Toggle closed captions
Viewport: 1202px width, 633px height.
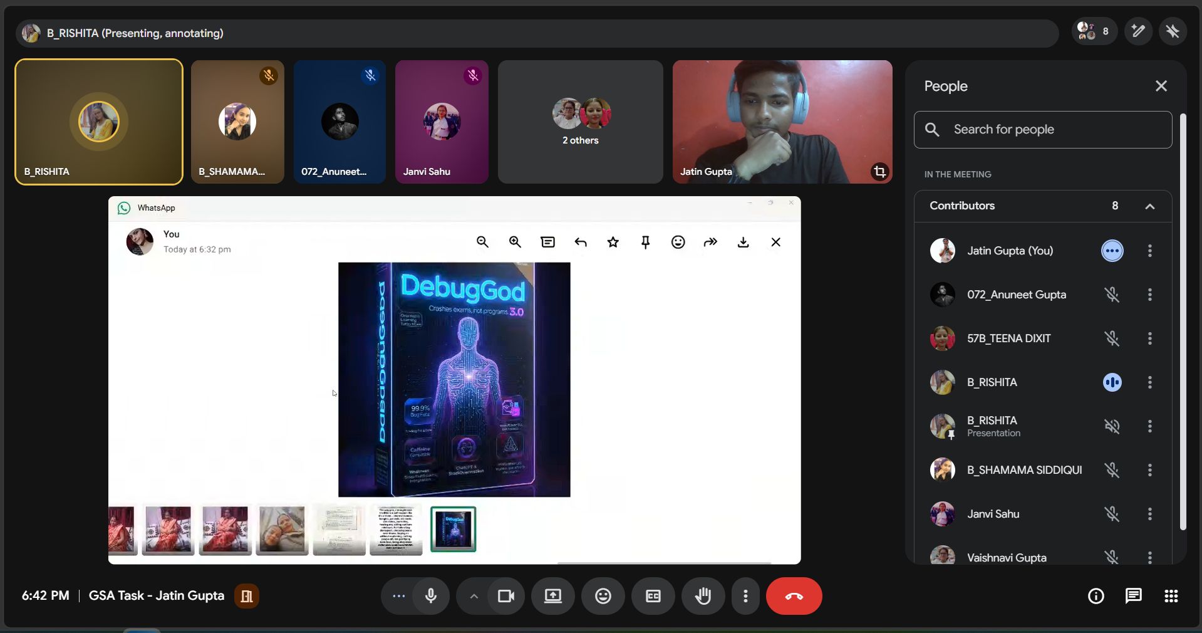click(x=653, y=596)
